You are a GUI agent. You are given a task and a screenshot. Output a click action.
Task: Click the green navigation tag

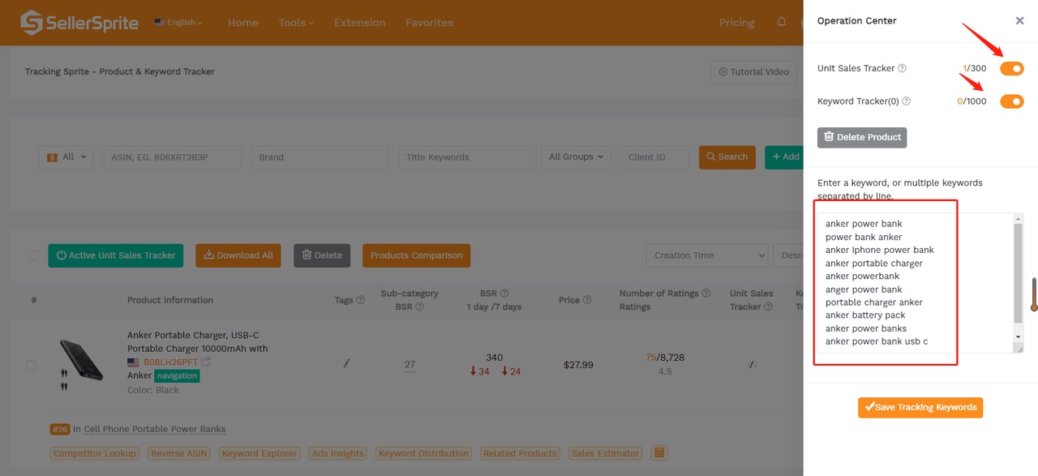click(177, 376)
